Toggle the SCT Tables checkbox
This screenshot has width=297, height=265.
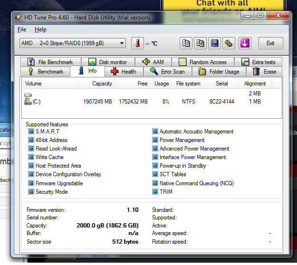155,174
